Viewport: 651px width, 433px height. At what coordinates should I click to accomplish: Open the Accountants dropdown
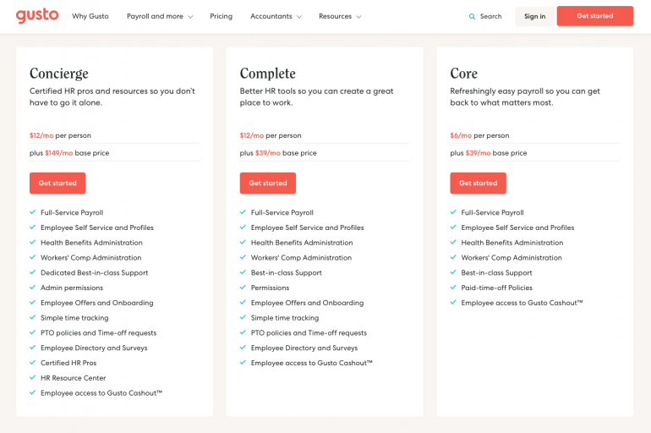point(276,16)
